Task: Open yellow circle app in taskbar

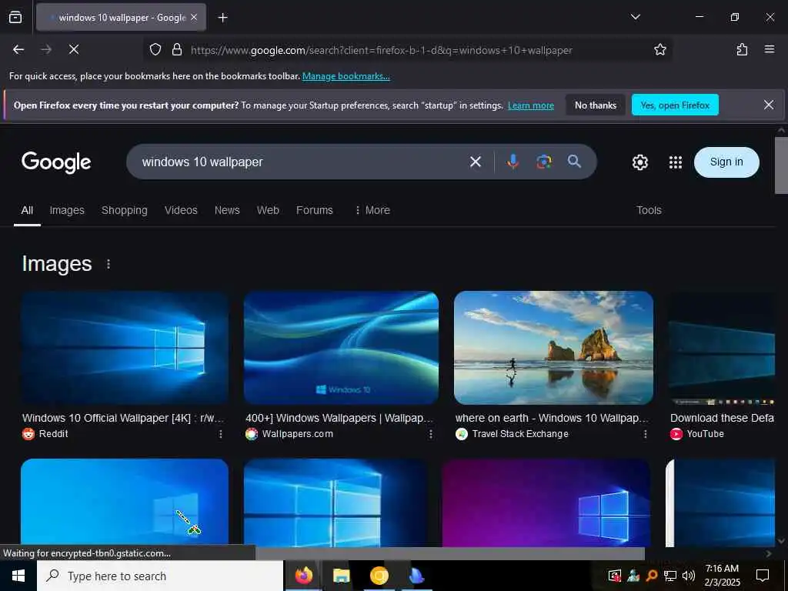Action: 379,576
